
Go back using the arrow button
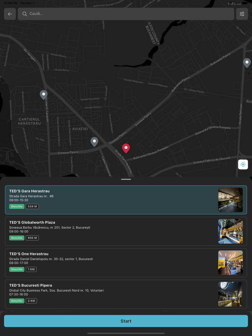[x=10, y=14]
